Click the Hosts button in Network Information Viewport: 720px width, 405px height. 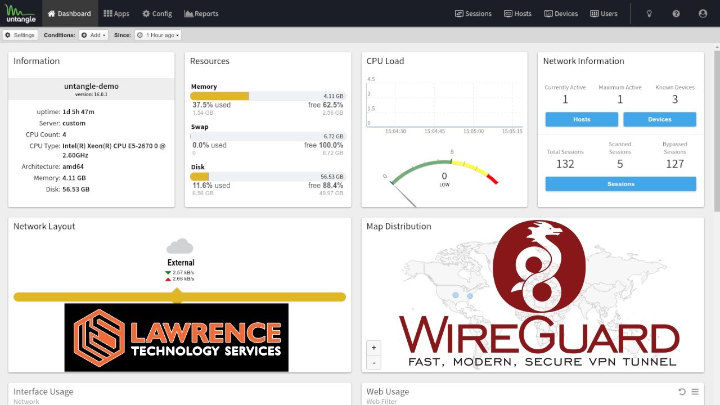[x=582, y=119]
